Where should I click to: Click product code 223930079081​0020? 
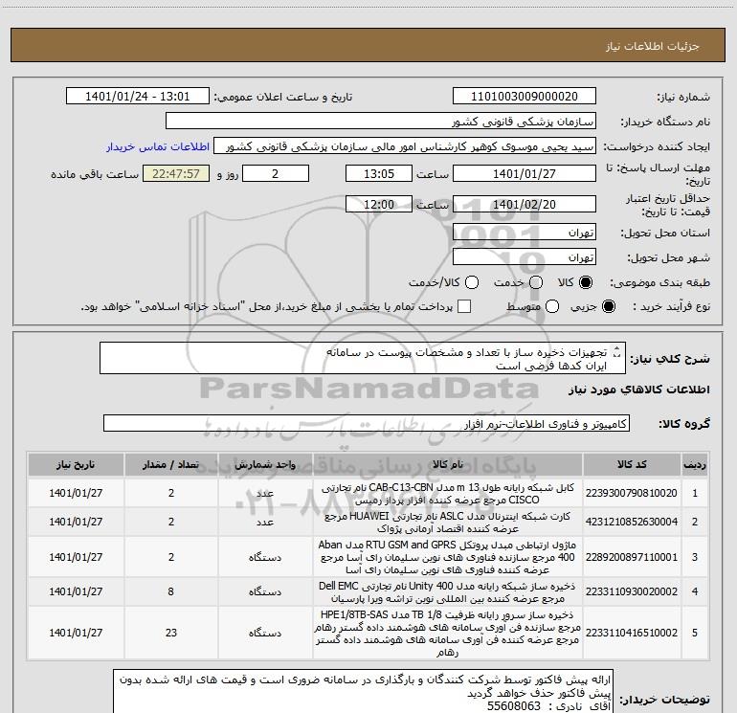coord(632,493)
